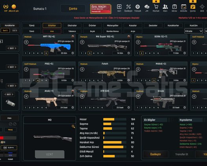Click the Transfer Et button
The image size is (207, 166).
[182, 155]
